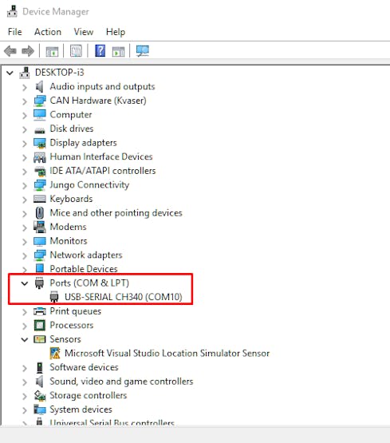The image size is (390, 443).
Task: Click the Properties toolbar icon
Action: [76, 51]
